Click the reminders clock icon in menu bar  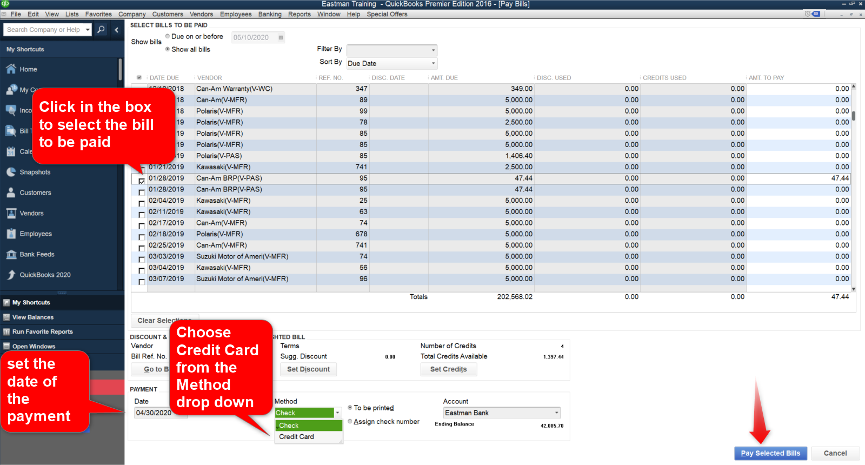pos(808,14)
